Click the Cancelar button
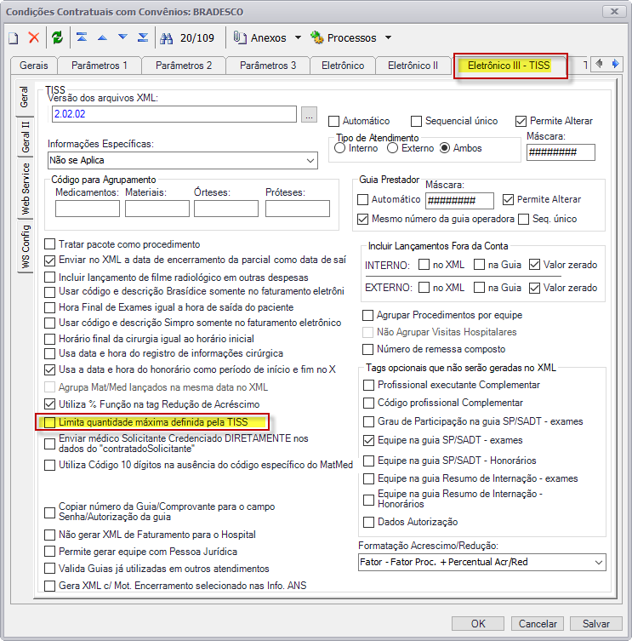 pyautogui.click(x=538, y=624)
